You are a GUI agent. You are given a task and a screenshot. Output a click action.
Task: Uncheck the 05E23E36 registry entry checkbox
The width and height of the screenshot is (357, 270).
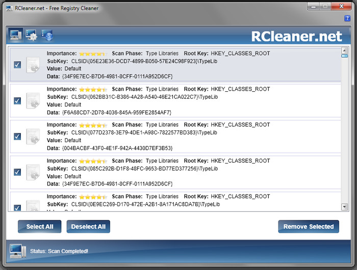click(x=17, y=65)
